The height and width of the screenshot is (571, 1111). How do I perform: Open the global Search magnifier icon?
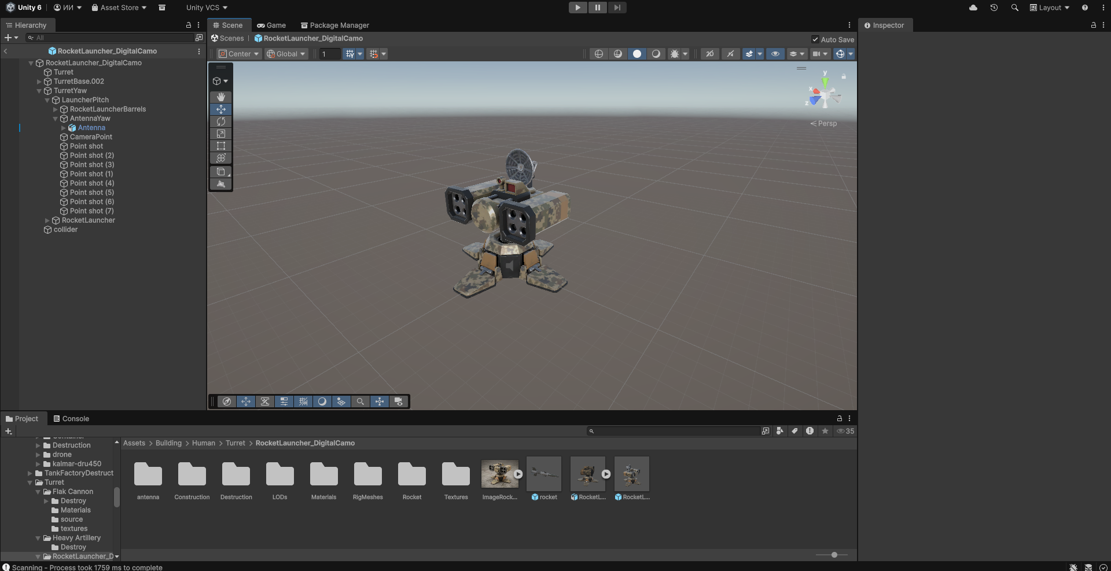(x=1015, y=8)
